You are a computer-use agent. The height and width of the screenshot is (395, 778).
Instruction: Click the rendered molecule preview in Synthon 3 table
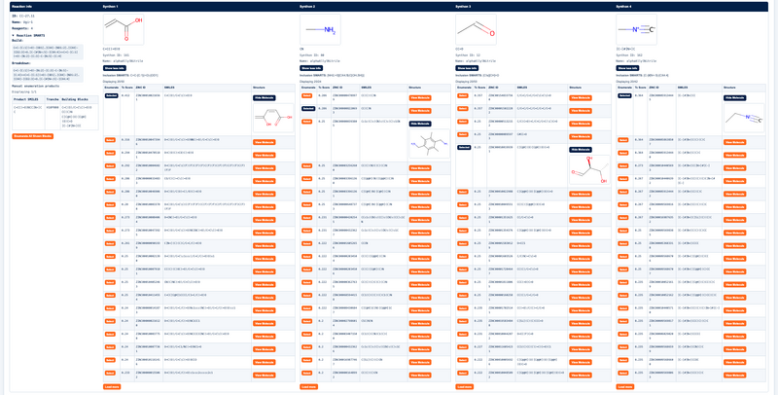coord(589,170)
